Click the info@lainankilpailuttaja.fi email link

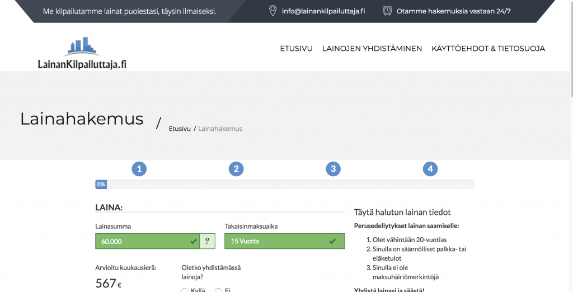click(x=323, y=11)
